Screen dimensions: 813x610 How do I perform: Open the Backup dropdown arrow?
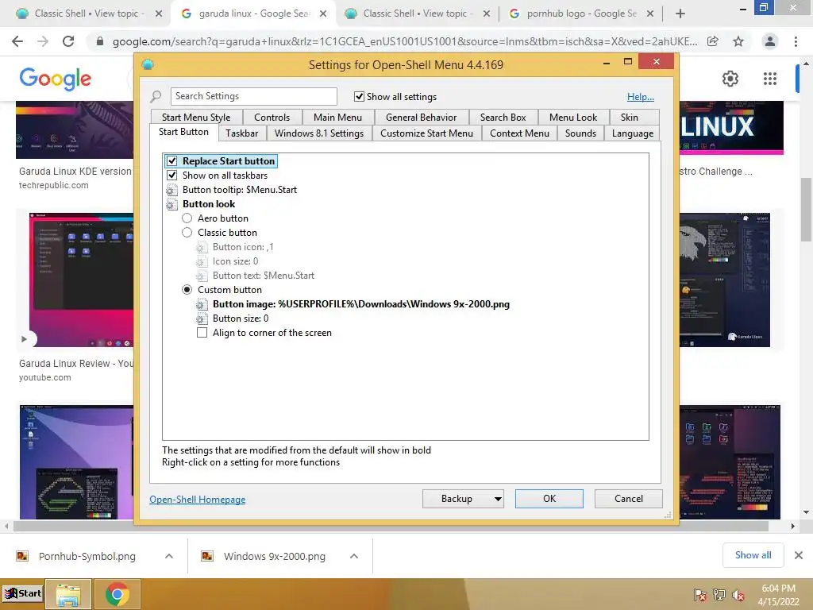[x=498, y=499]
